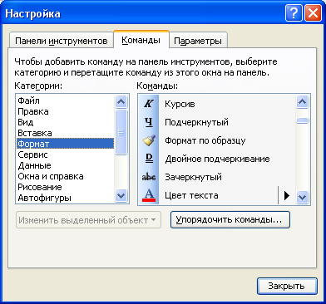Open the Параметры tab
Screen dimensions: 326x304
pos(198,41)
